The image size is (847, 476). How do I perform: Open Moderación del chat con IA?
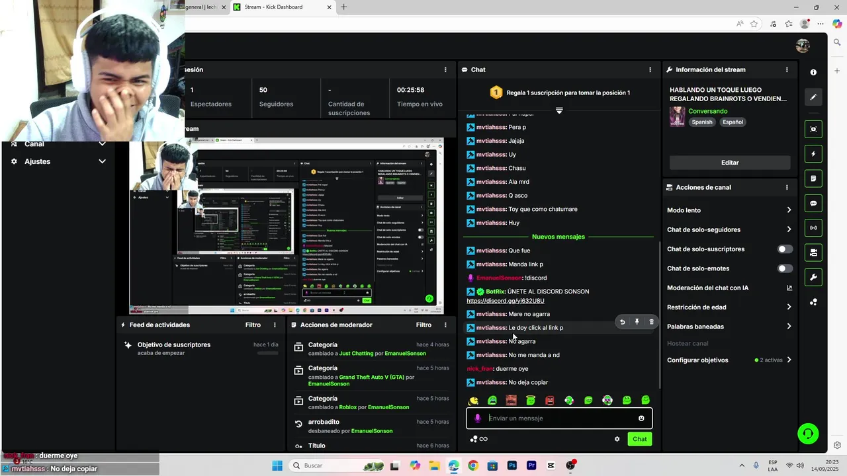(x=729, y=288)
